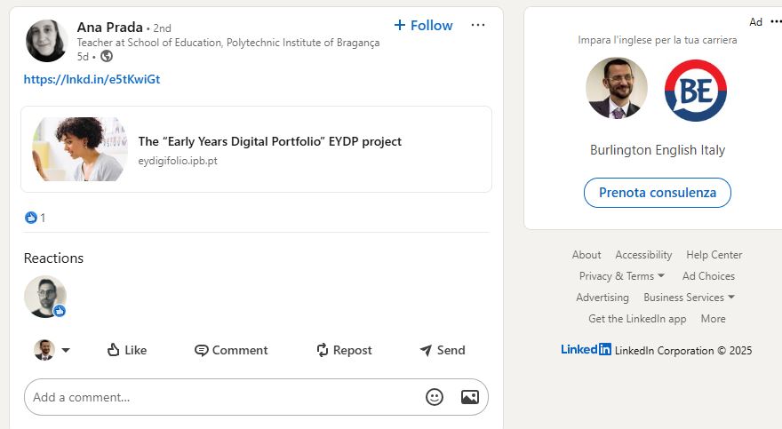
Task: Open the Early Years Digital Portfolio article thumbnail
Action: [x=80, y=149]
